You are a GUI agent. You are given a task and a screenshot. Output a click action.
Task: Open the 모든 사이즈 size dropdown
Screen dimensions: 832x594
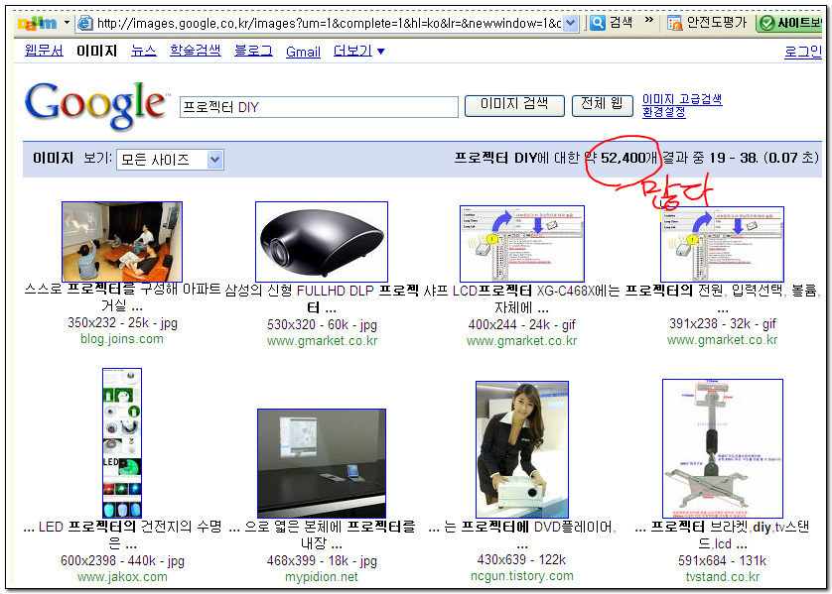[170, 160]
